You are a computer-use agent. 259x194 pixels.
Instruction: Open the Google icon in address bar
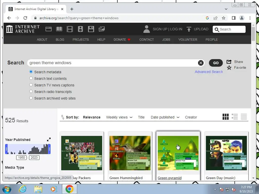tap(207, 18)
